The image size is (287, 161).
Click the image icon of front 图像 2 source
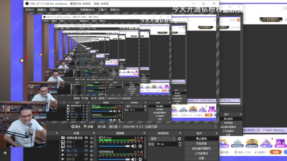click(63, 146)
